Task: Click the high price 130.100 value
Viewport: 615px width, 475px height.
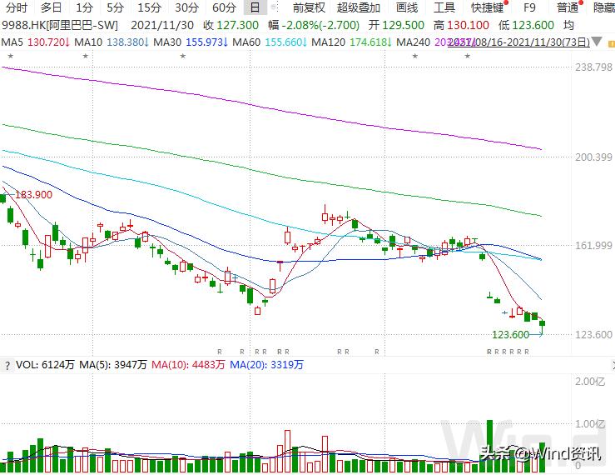Action: [x=468, y=25]
